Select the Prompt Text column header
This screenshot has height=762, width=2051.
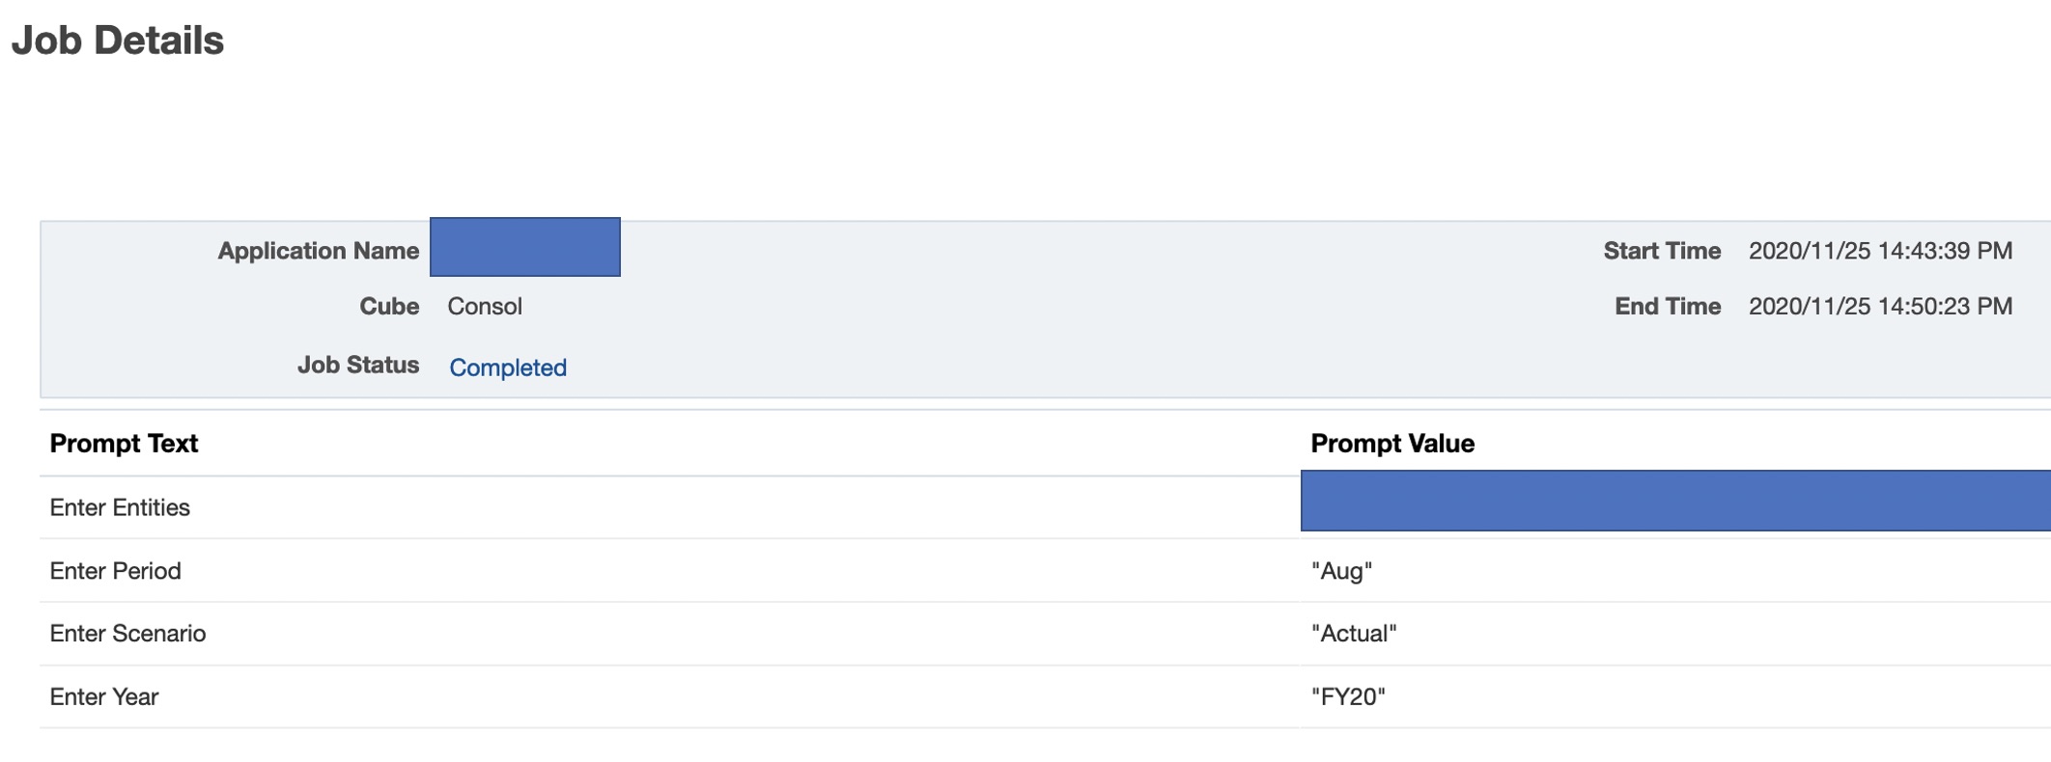[x=124, y=443]
